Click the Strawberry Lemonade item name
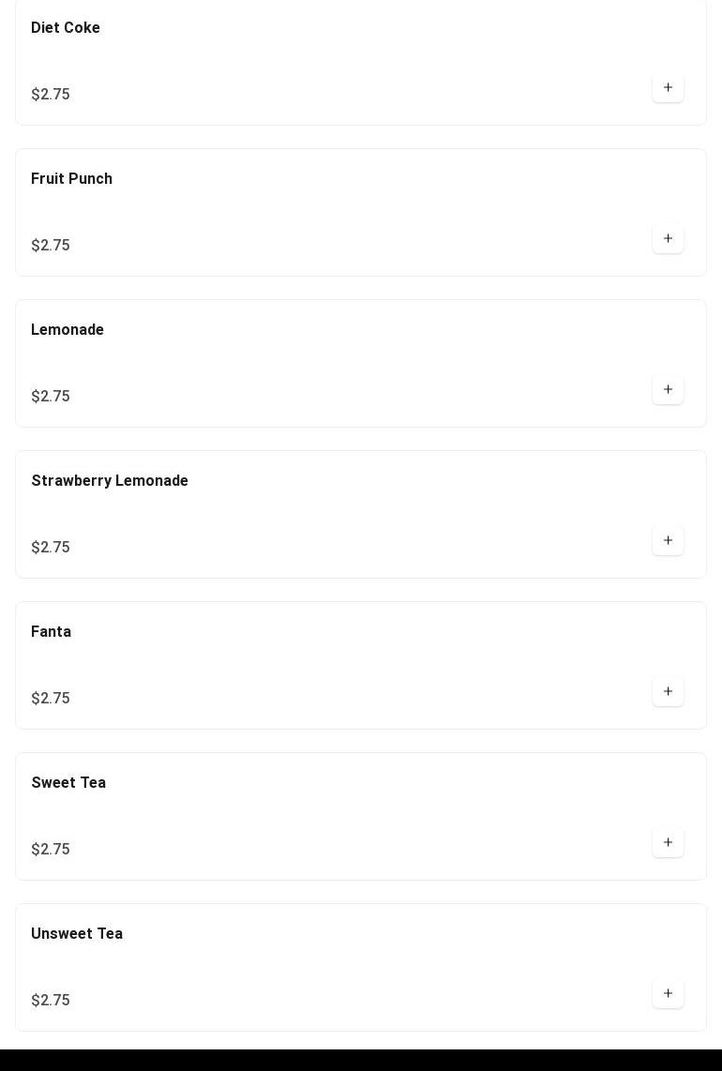 (x=110, y=481)
